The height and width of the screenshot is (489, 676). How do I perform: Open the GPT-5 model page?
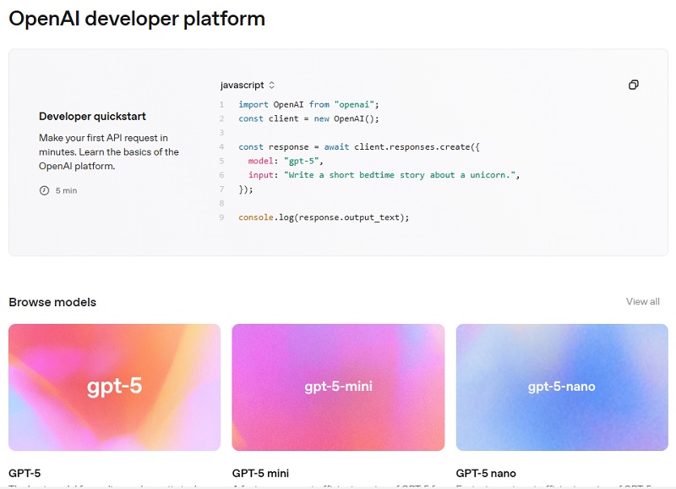click(23, 473)
